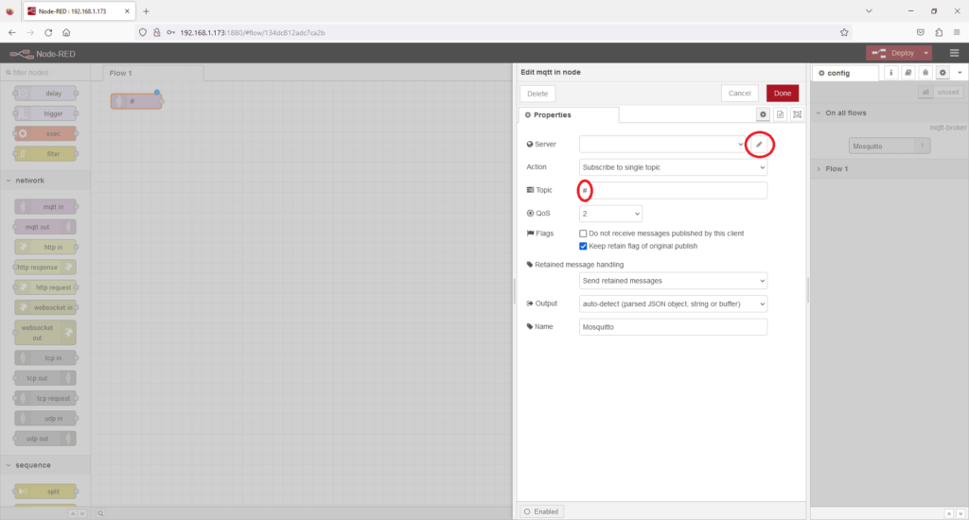The width and height of the screenshot is (969, 520).
Task: Focus the Topic input field
Action: point(673,190)
